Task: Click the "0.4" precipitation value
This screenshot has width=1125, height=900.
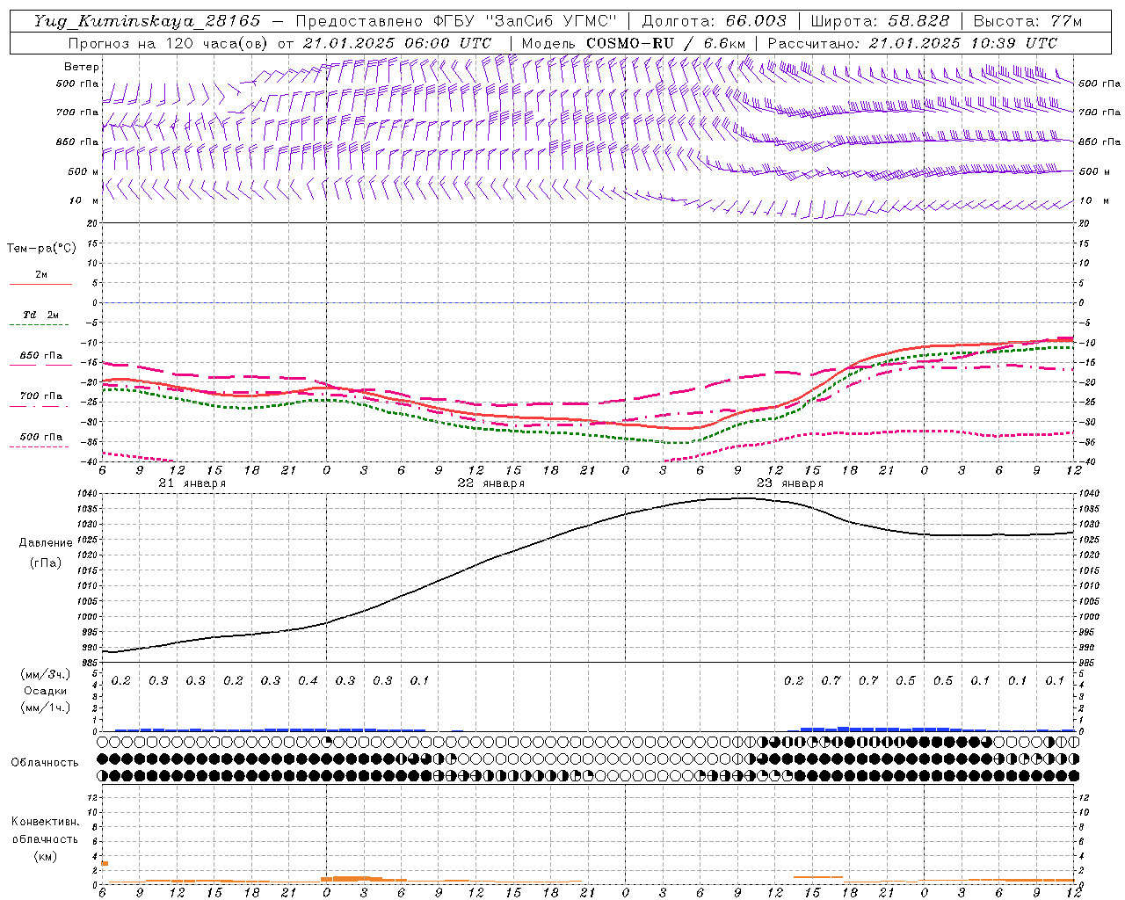Action: click(308, 680)
